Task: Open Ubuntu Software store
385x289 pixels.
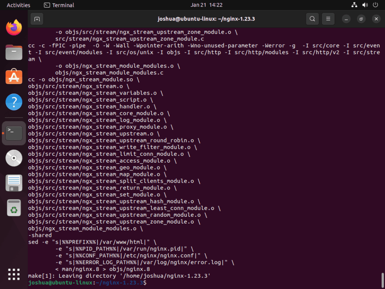Action: pyautogui.click(x=14, y=77)
